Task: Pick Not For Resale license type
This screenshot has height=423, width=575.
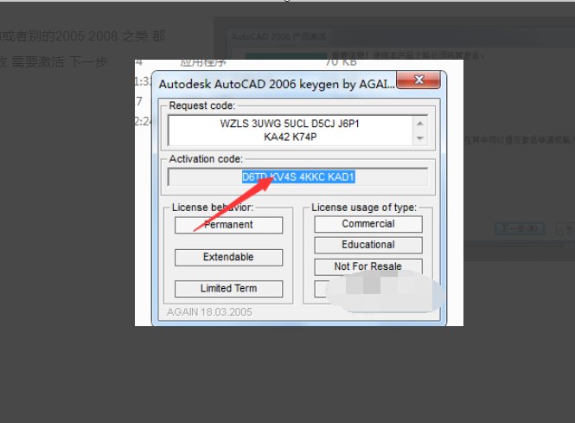Action: coord(368,266)
